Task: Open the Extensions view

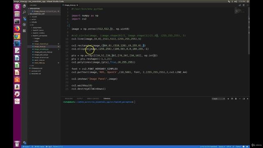Action: tap(24, 31)
